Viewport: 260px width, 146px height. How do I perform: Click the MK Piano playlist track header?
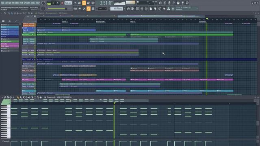29,79
